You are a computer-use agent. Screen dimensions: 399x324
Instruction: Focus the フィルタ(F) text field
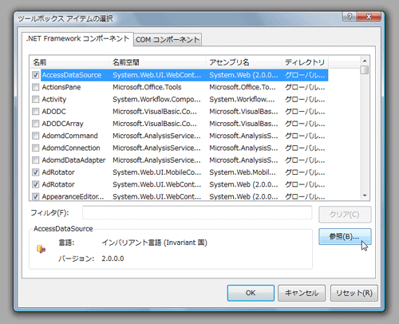pos(197,212)
